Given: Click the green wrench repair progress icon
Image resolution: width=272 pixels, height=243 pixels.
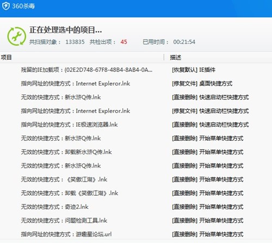Looking at the screenshot, I should [x=16, y=36].
